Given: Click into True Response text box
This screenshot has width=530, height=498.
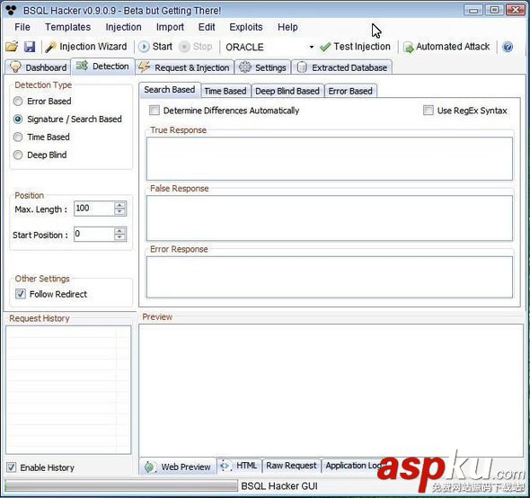Looking at the screenshot, I should tap(330, 159).
